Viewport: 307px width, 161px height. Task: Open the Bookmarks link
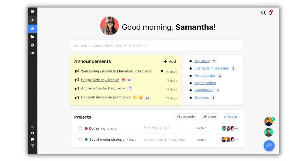pyautogui.click(x=204, y=90)
